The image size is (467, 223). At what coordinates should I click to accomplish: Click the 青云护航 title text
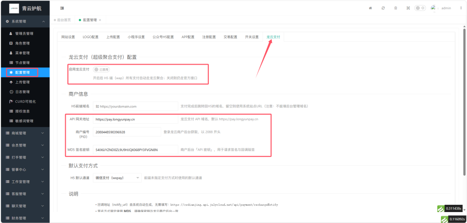[x=31, y=8]
